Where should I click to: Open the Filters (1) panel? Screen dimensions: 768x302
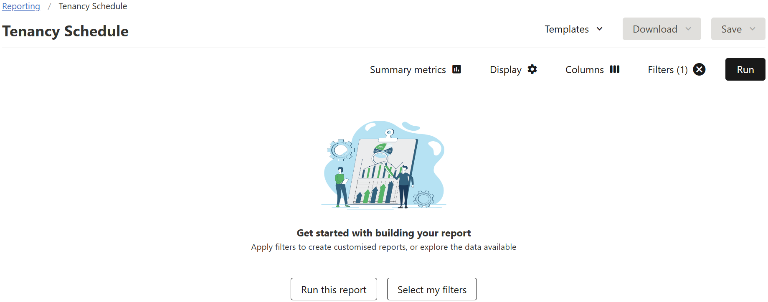667,70
